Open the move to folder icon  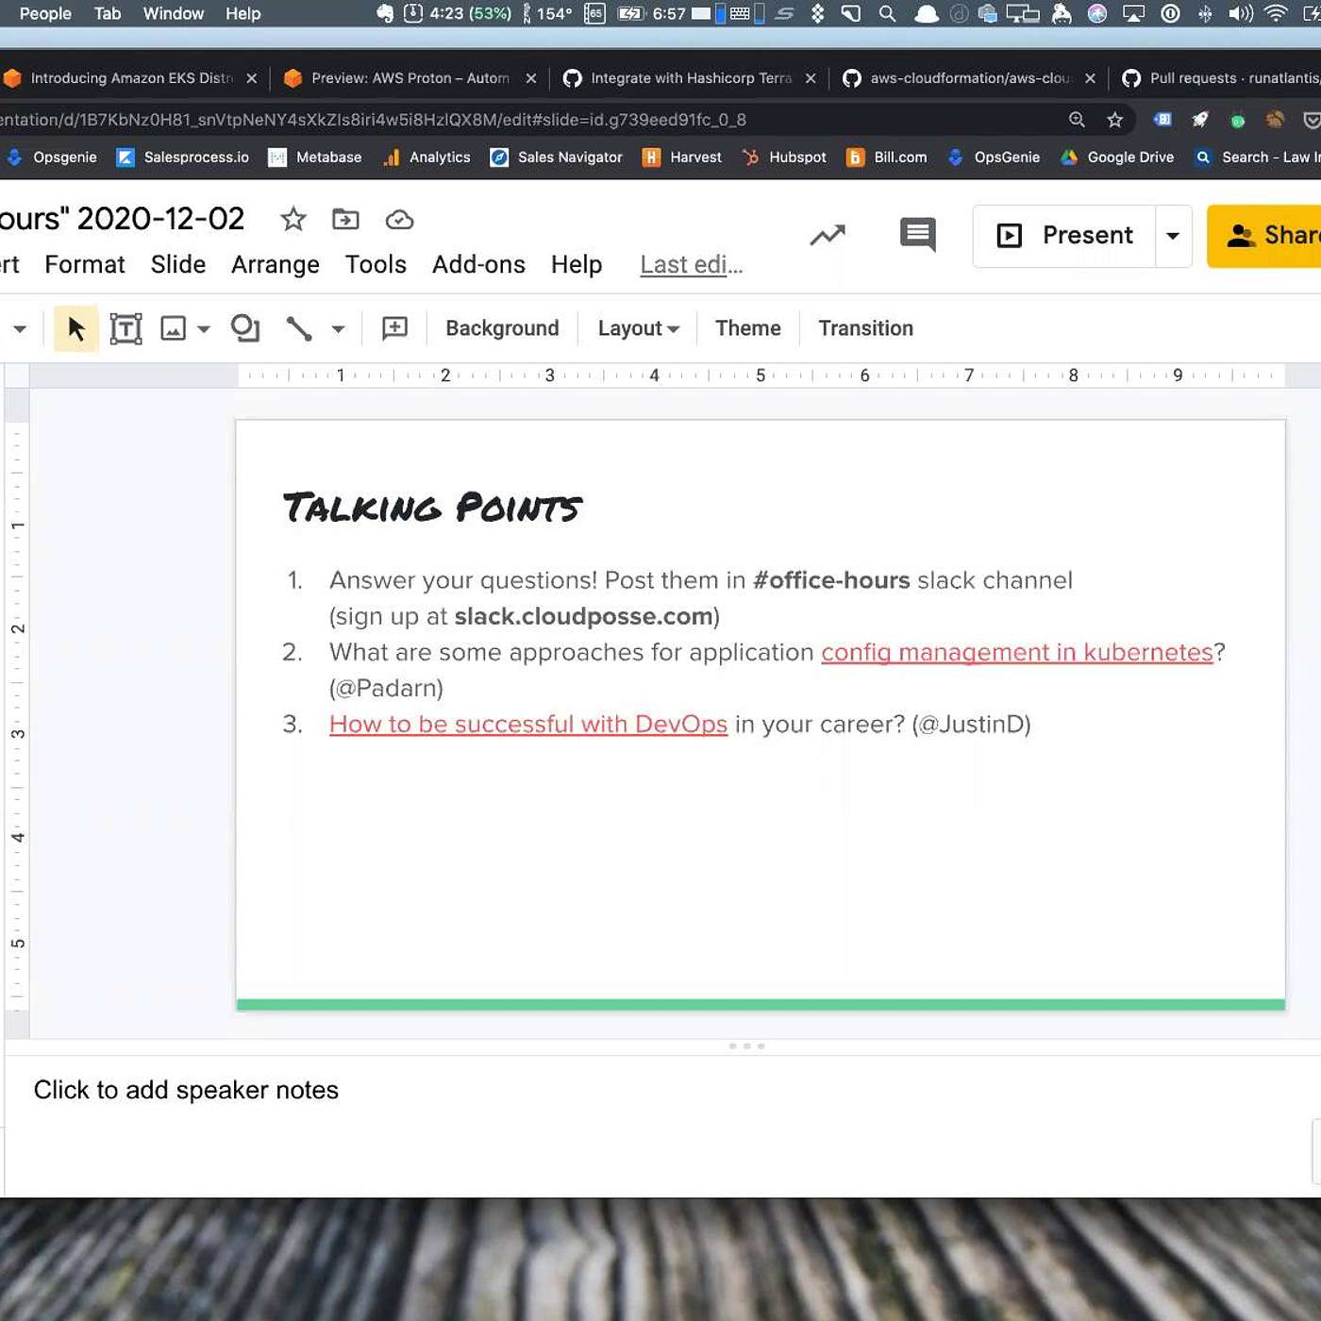coord(345,220)
